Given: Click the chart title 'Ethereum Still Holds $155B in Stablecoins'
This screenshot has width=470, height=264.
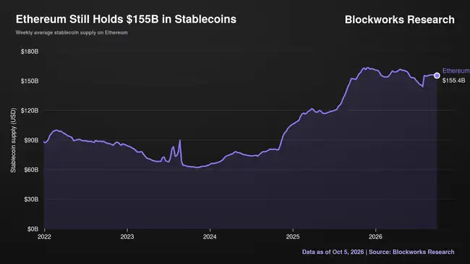Looking at the screenshot, I should (126, 19).
